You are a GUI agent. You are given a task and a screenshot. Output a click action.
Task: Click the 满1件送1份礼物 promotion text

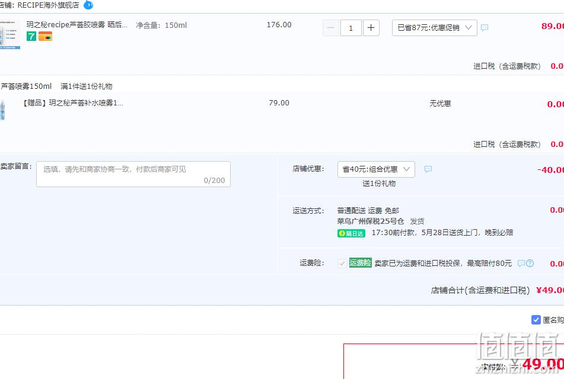[87, 86]
